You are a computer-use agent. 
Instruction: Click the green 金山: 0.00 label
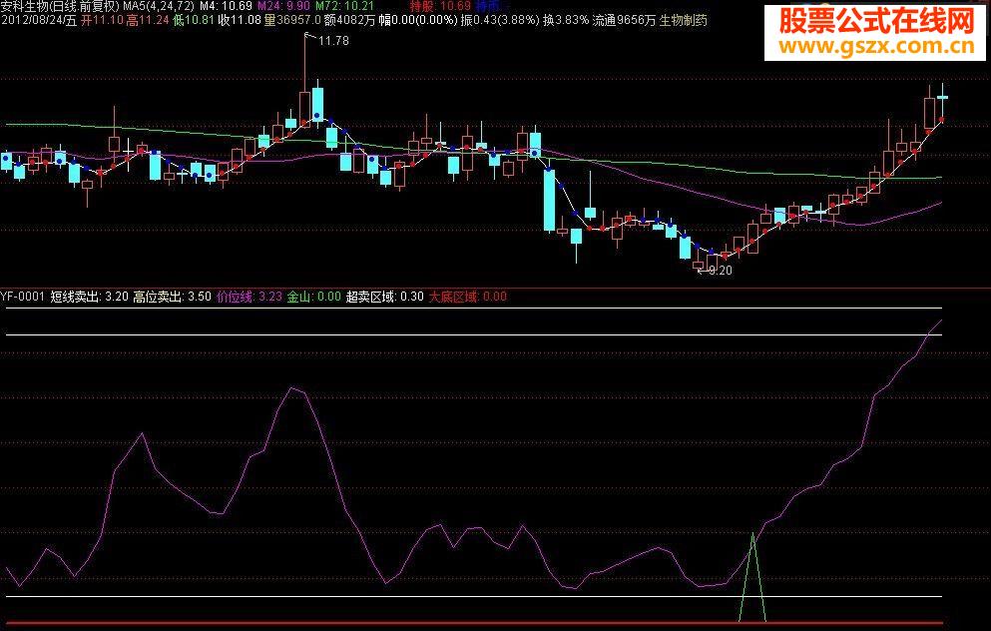pos(313,297)
